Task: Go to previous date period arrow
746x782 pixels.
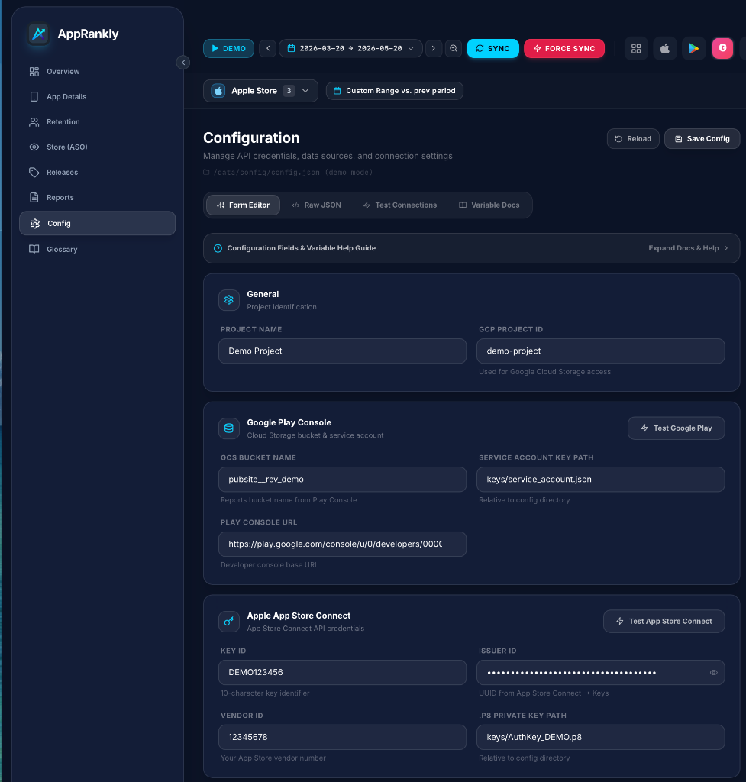Action: [268, 48]
